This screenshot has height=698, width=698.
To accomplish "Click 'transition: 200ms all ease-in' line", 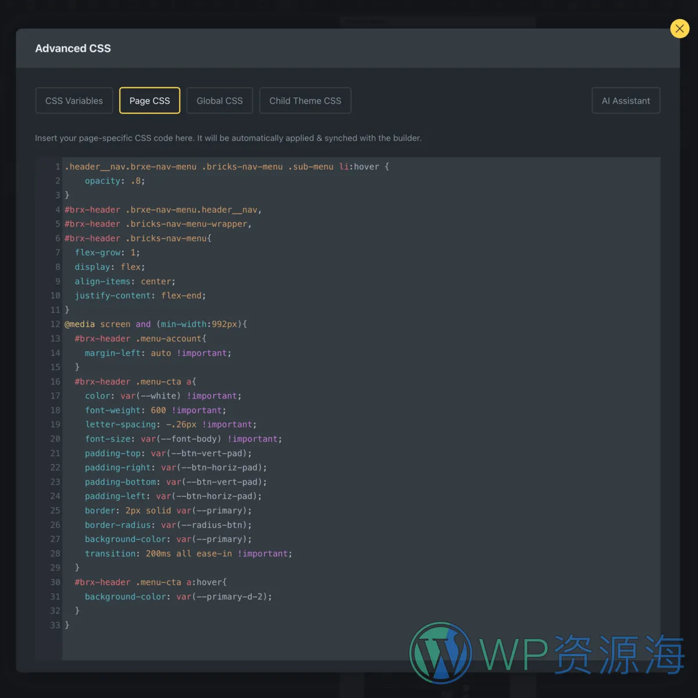I will click(188, 554).
